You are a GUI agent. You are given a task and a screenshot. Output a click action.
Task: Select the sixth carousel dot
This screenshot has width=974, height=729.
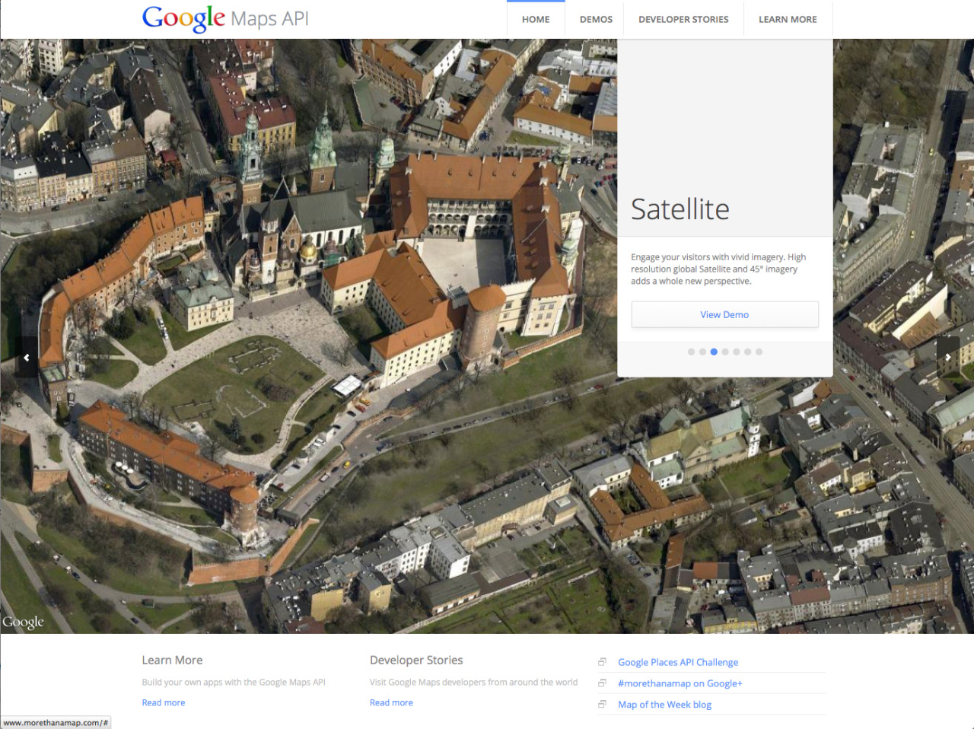748,352
